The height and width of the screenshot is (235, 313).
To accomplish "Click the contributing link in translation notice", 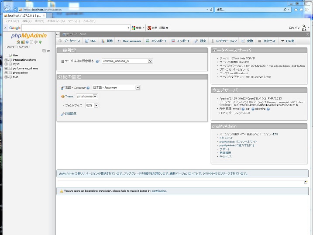I will [158, 191].
